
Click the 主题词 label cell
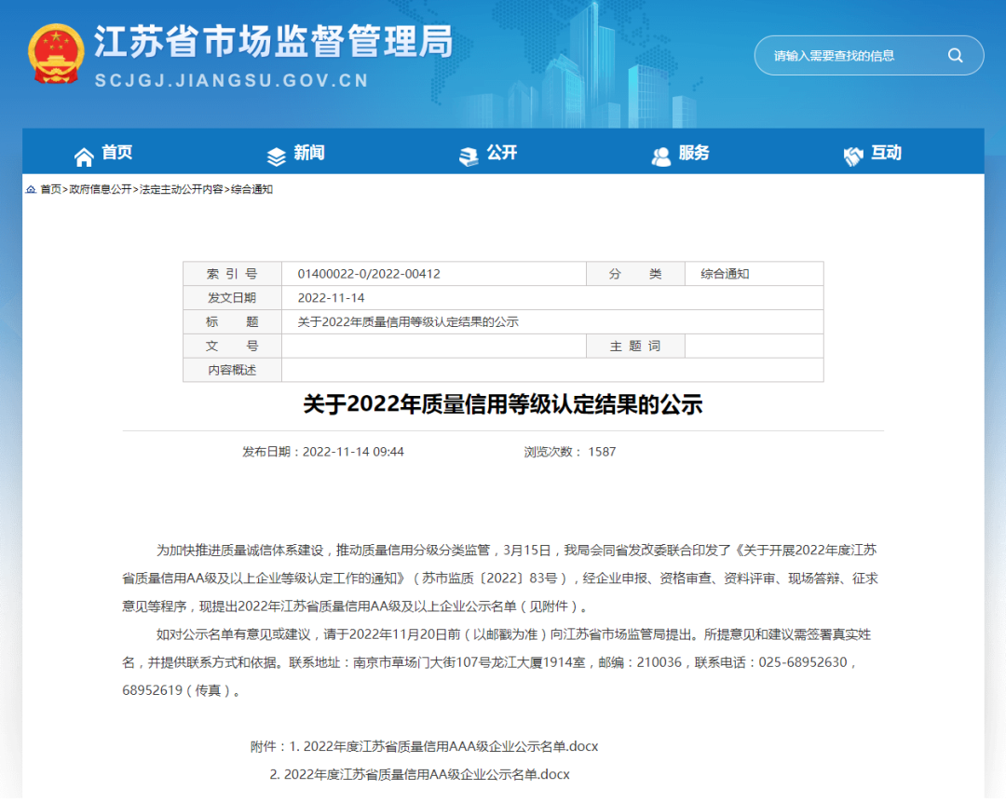636,346
